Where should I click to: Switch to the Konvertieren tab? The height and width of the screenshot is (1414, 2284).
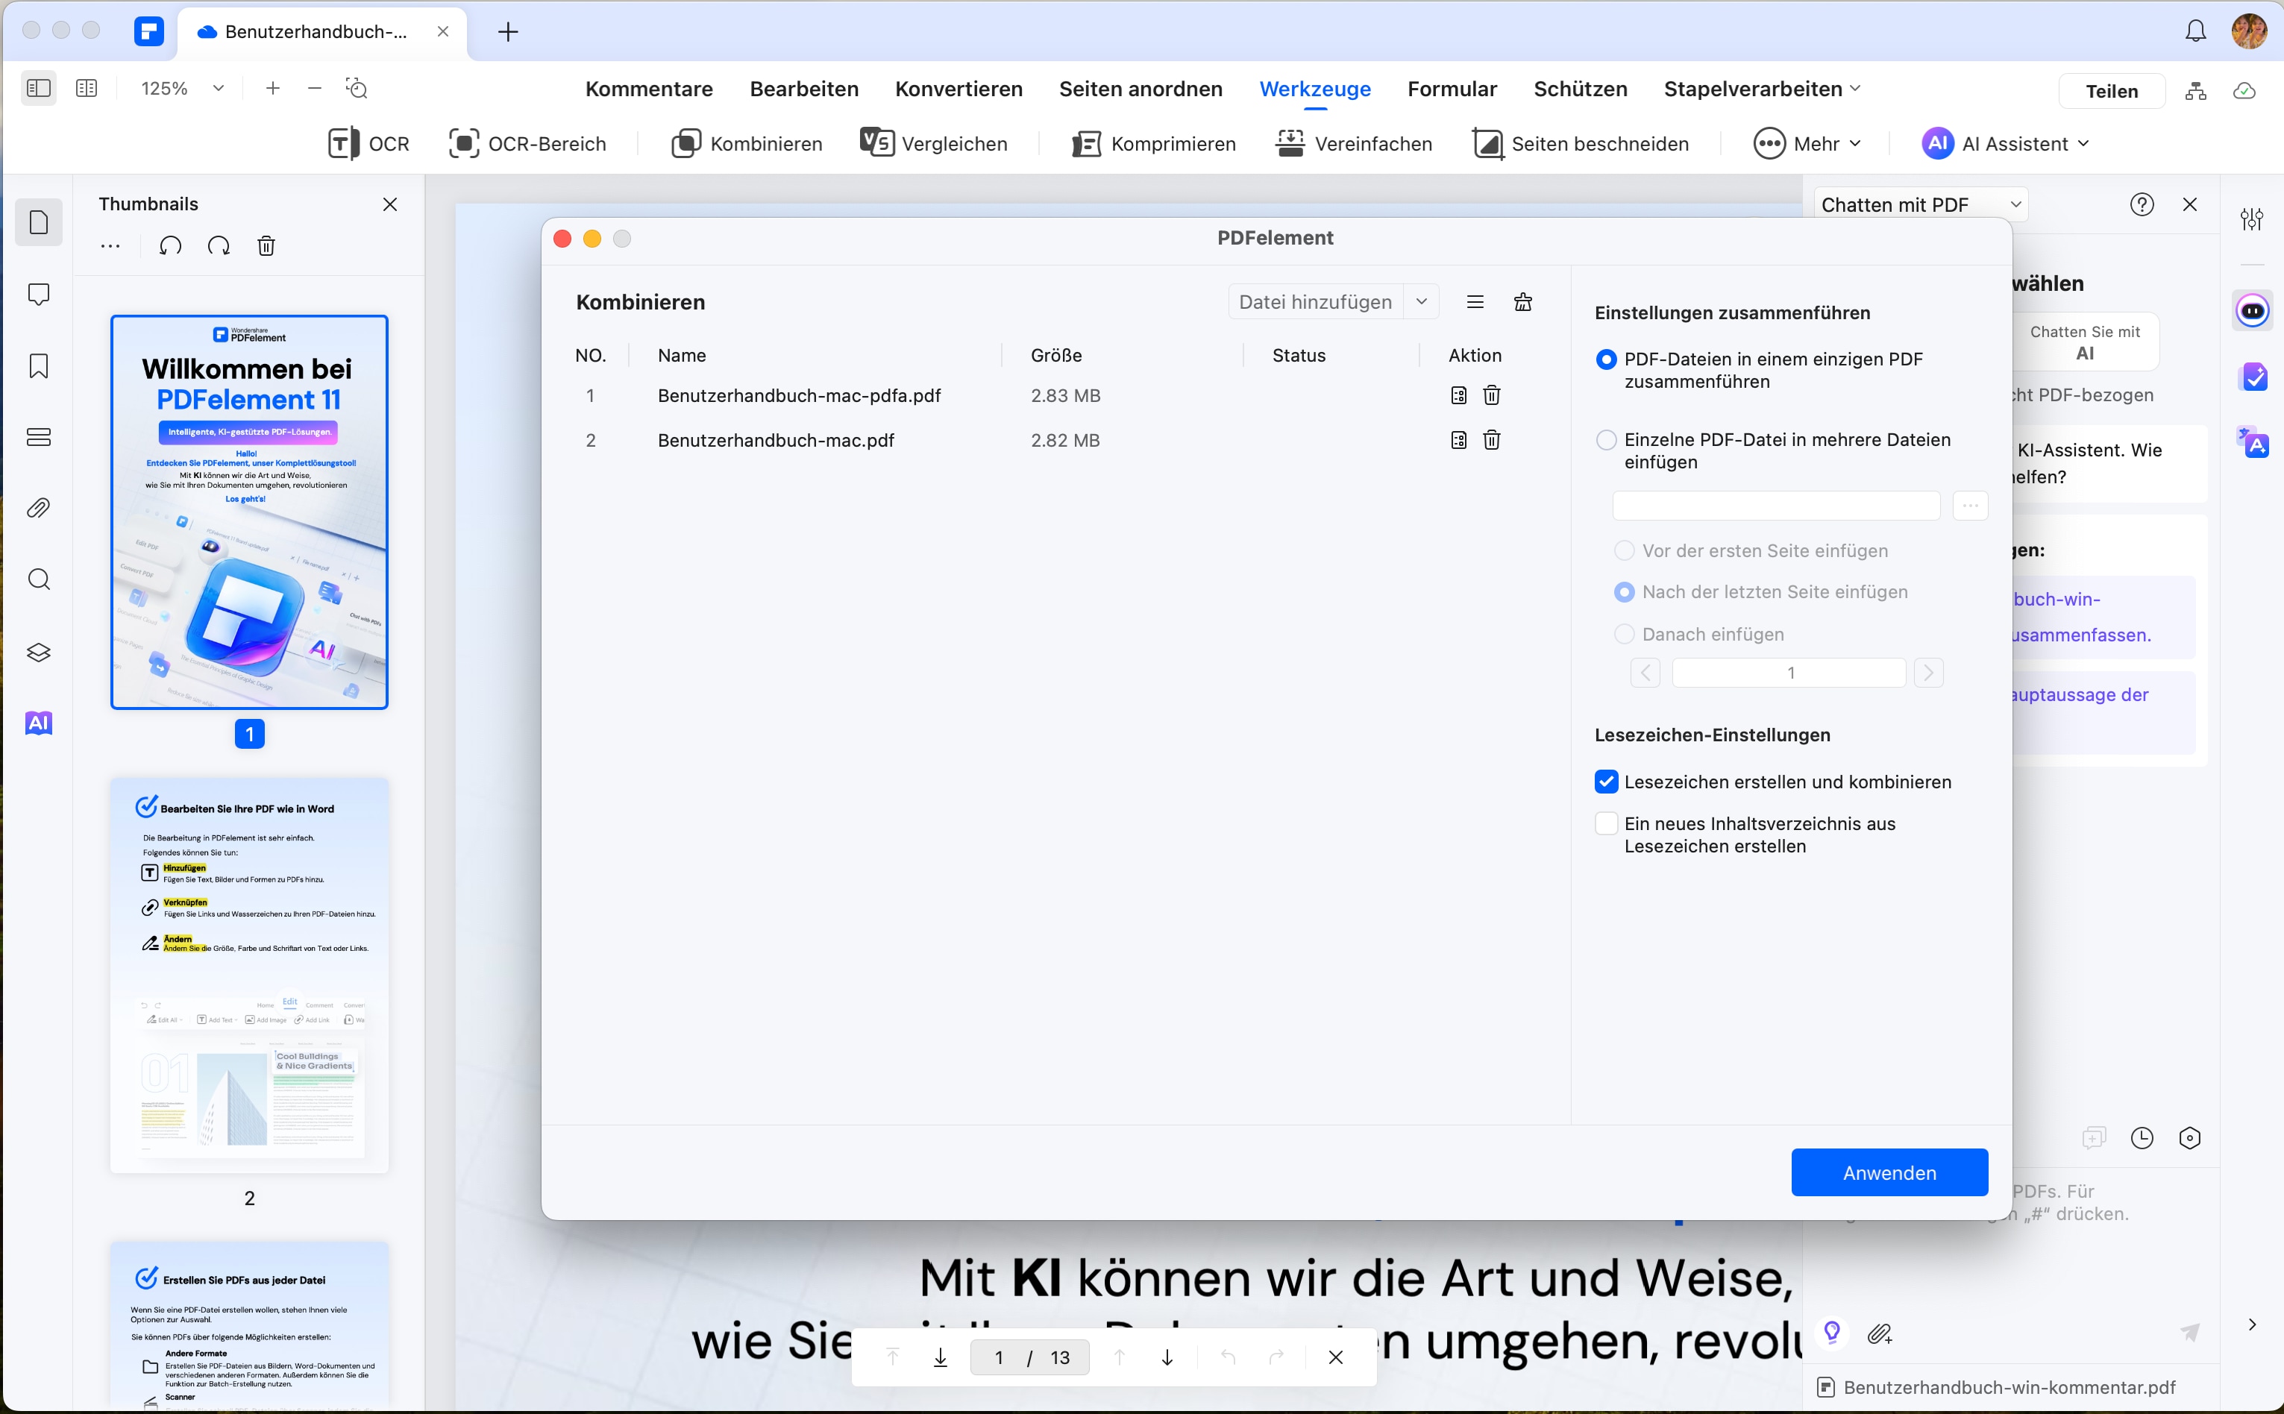(959, 89)
